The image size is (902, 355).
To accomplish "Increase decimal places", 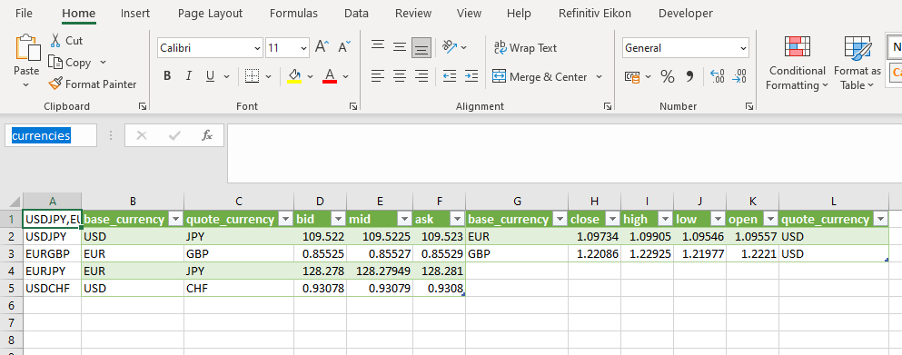I will pyautogui.click(x=718, y=76).
